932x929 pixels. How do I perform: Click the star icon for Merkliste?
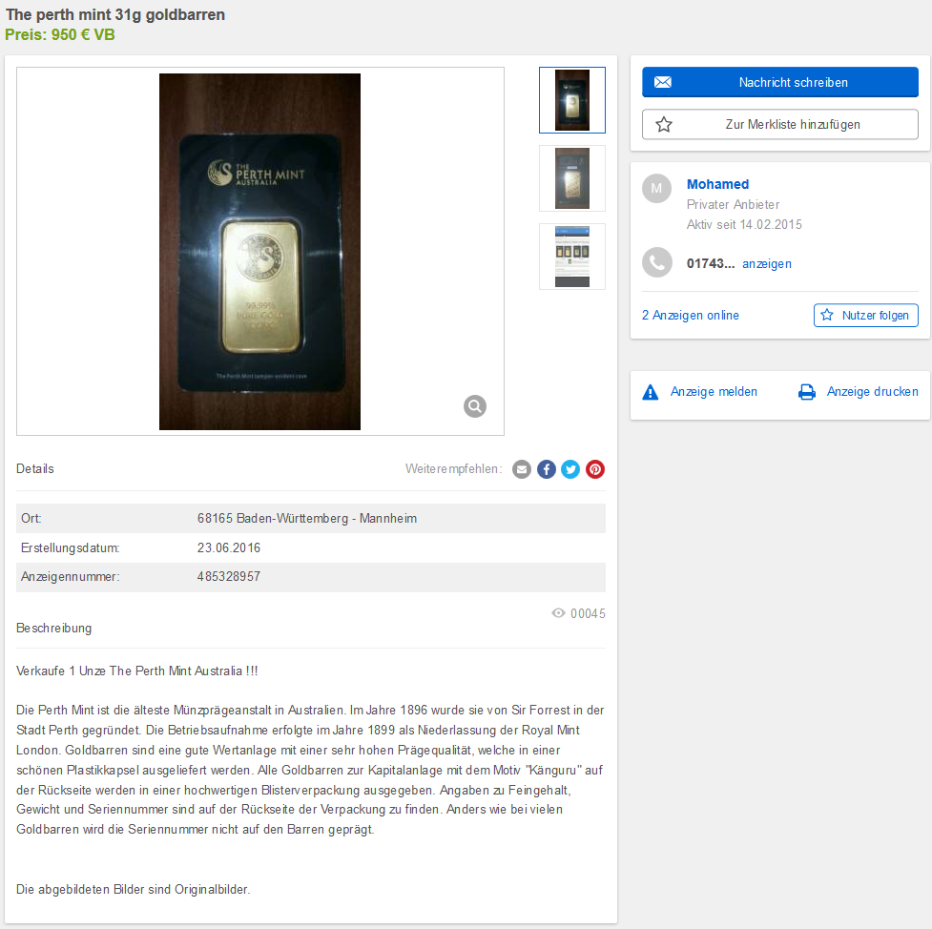click(663, 124)
